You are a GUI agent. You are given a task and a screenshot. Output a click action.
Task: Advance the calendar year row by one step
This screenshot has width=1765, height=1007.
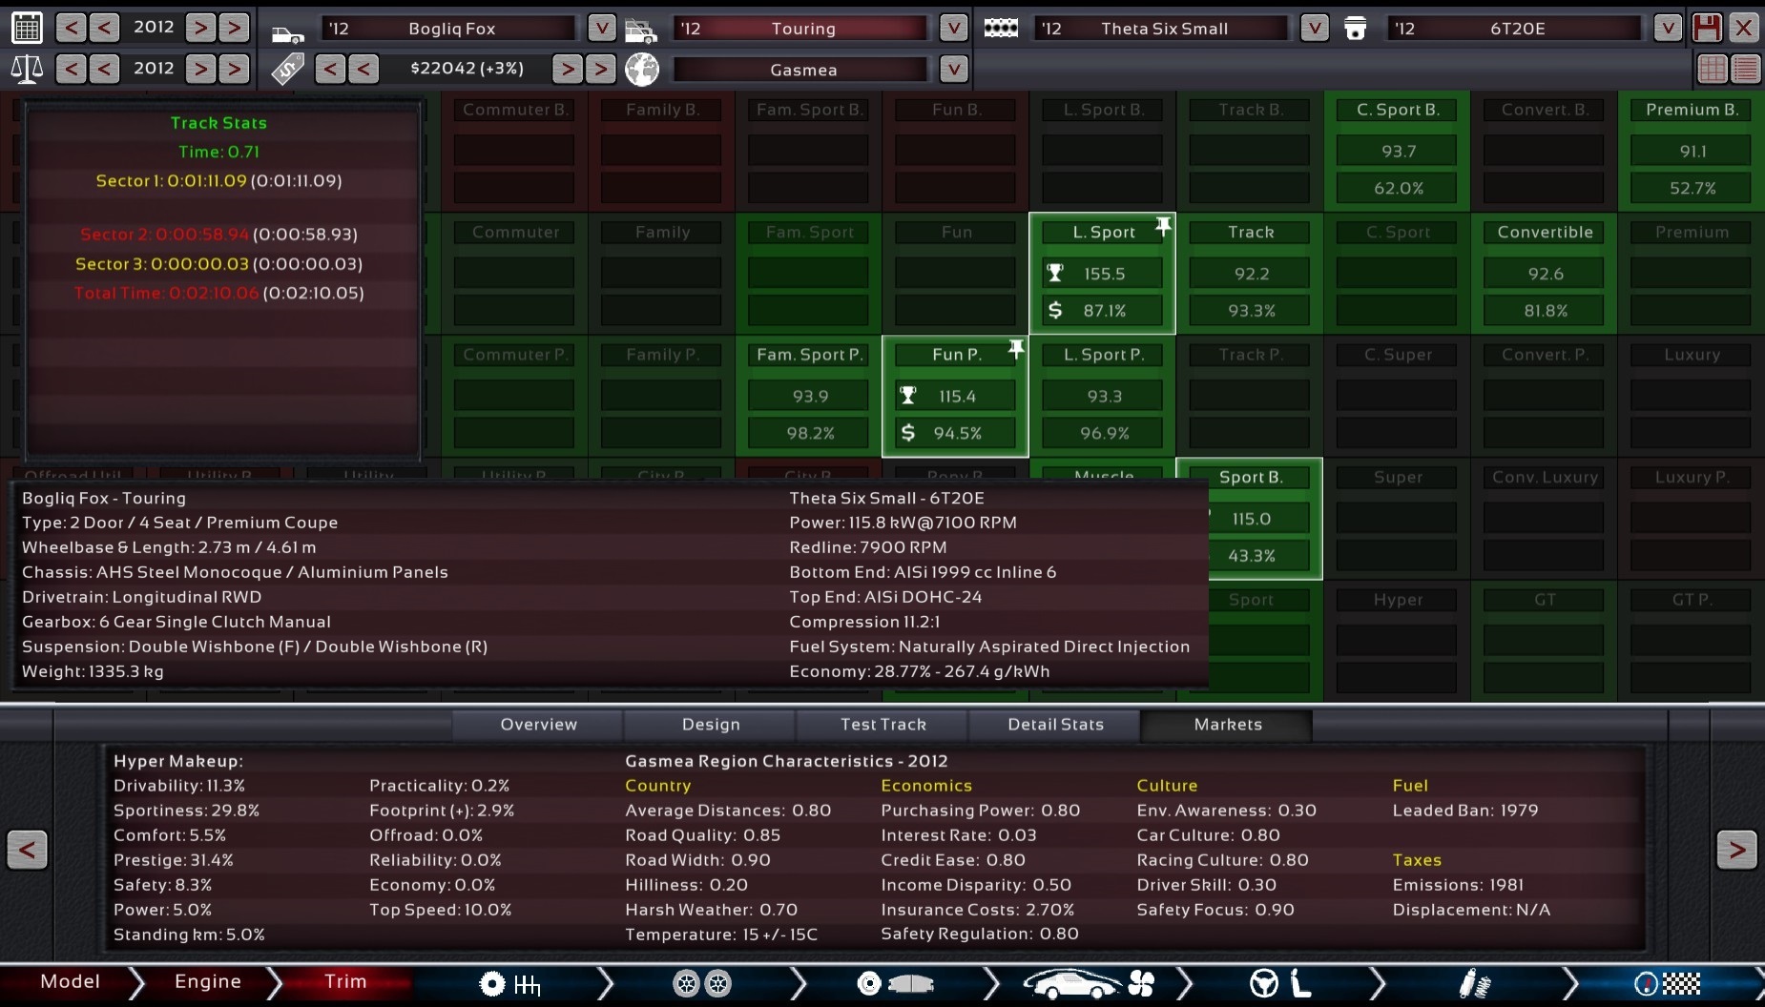[x=200, y=28]
